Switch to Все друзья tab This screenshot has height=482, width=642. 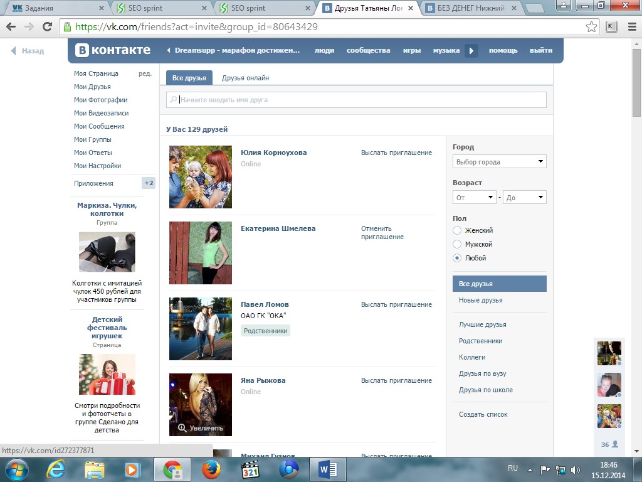[189, 77]
